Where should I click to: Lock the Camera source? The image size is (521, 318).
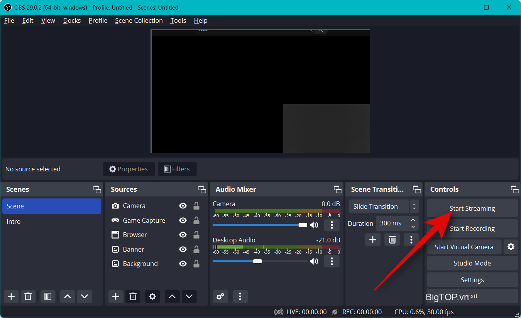coord(196,206)
